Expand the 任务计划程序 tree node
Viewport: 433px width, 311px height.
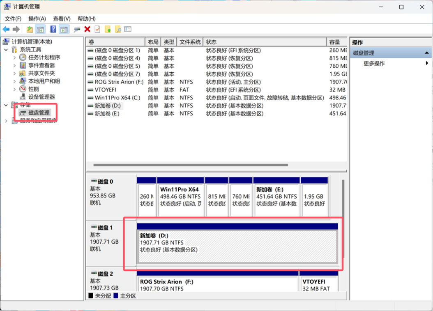click(x=15, y=58)
